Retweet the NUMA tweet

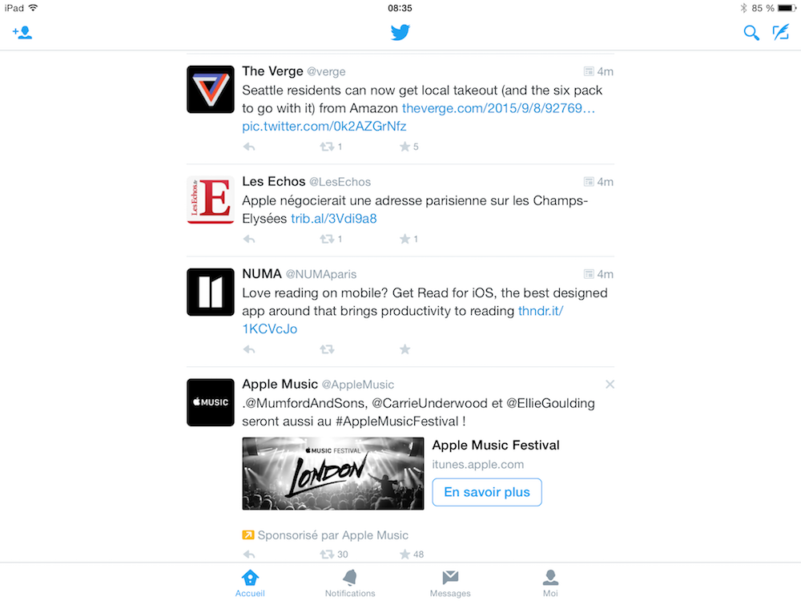[x=327, y=349]
